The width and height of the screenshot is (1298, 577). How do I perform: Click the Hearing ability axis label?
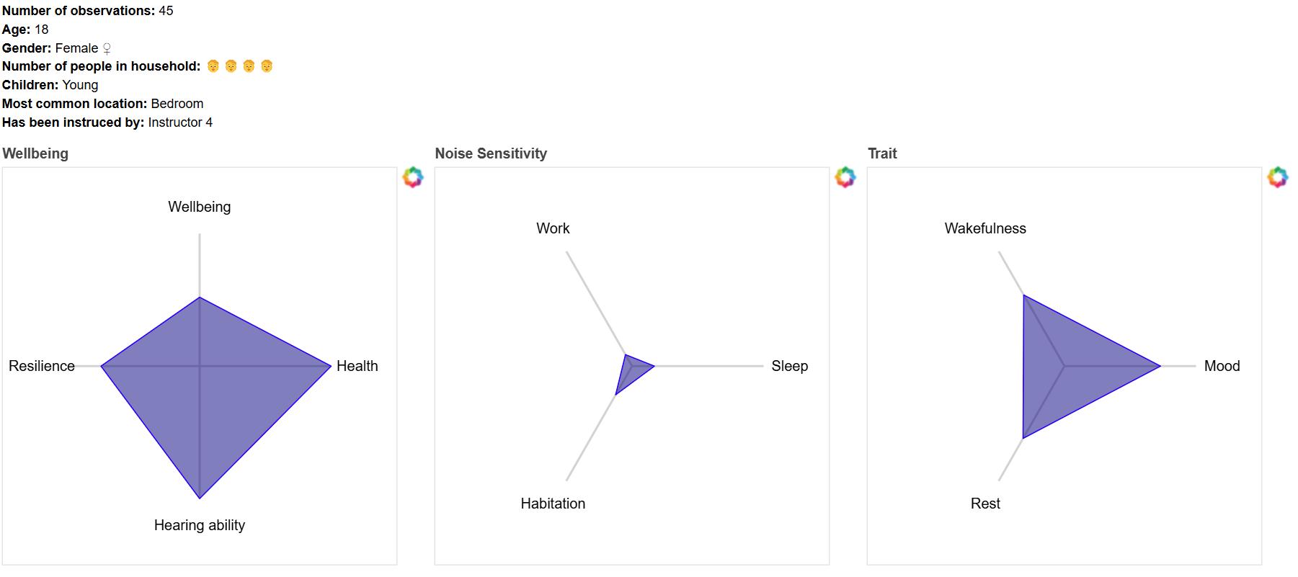[x=200, y=525]
